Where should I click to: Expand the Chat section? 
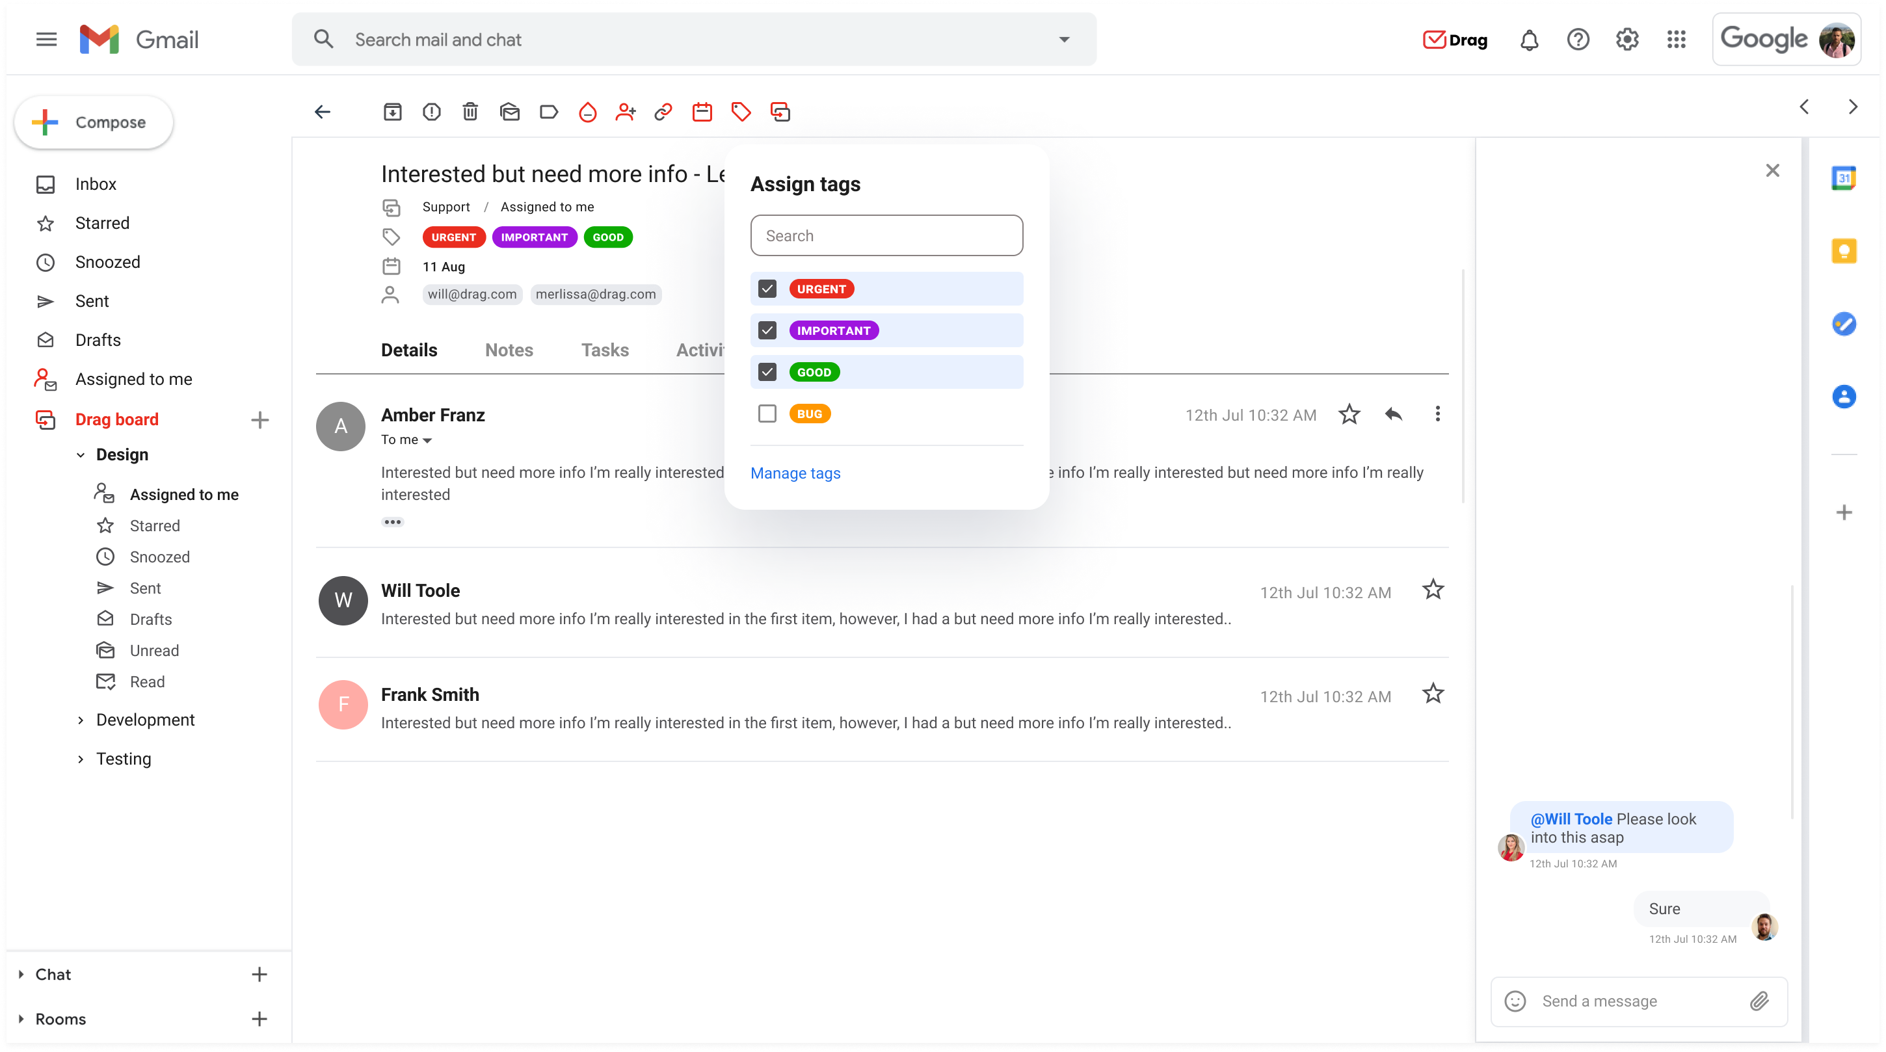click(x=21, y=975)
